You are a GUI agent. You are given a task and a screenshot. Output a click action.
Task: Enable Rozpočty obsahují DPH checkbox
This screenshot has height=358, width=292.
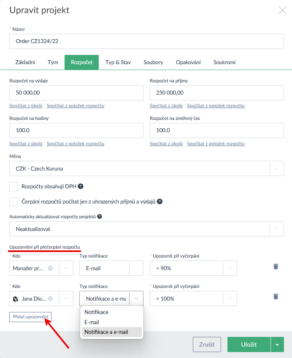[x=14, y=186]
